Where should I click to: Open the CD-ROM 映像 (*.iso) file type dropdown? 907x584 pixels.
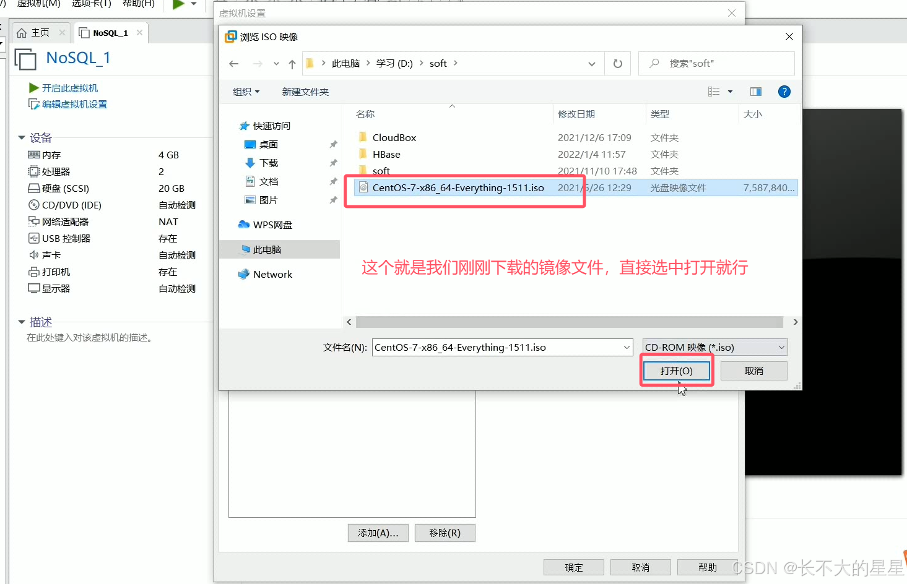click(715, 347)
